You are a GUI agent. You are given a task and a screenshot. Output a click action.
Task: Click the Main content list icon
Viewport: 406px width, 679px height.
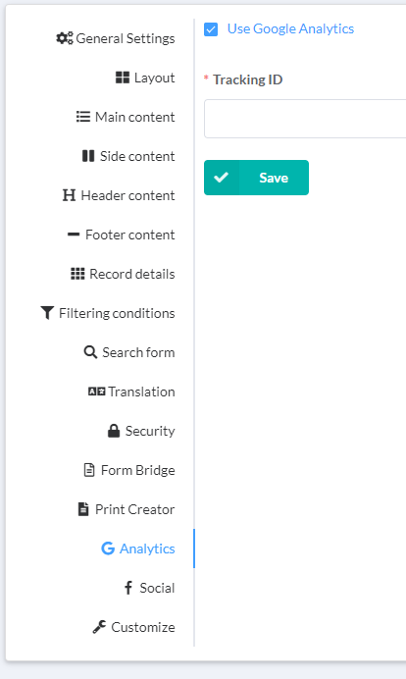click(x=83, y=117)
